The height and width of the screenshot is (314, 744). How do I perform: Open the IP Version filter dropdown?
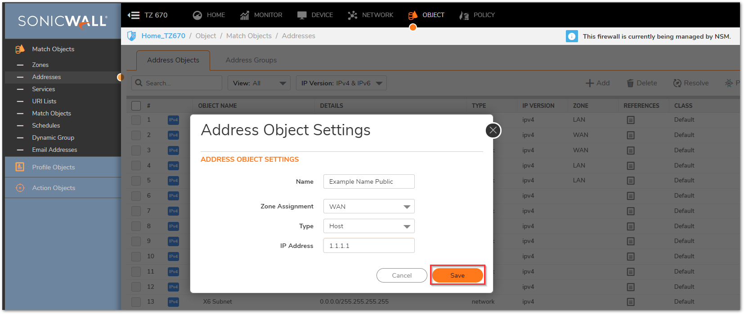pyautogui.click(x=341, y=83)
